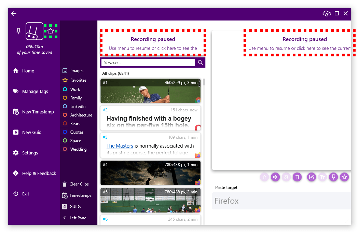Viewport: 359px width, 233px height.
Task: Create a New Timestamp
Action: (x=33, y=112)
